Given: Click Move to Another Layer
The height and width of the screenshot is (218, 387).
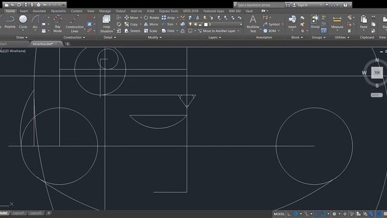Looking at the screenshot, I should pyautogui.click(x=216, y=31).
